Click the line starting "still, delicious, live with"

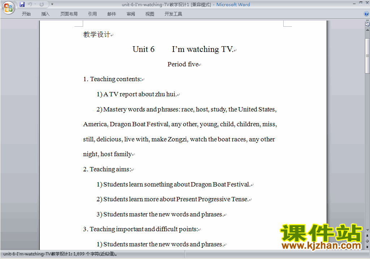click(179, 139)
